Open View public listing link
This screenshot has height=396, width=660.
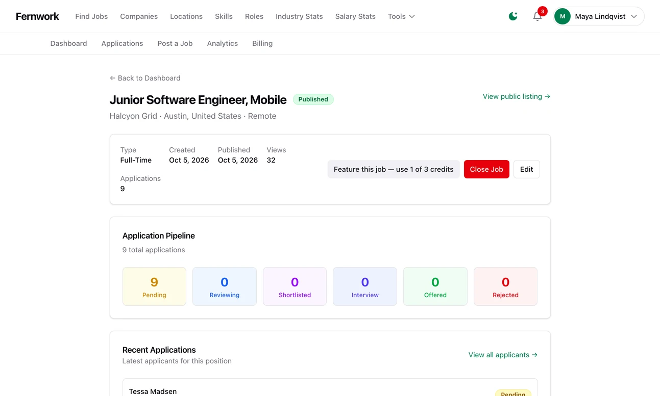point(517,96)
